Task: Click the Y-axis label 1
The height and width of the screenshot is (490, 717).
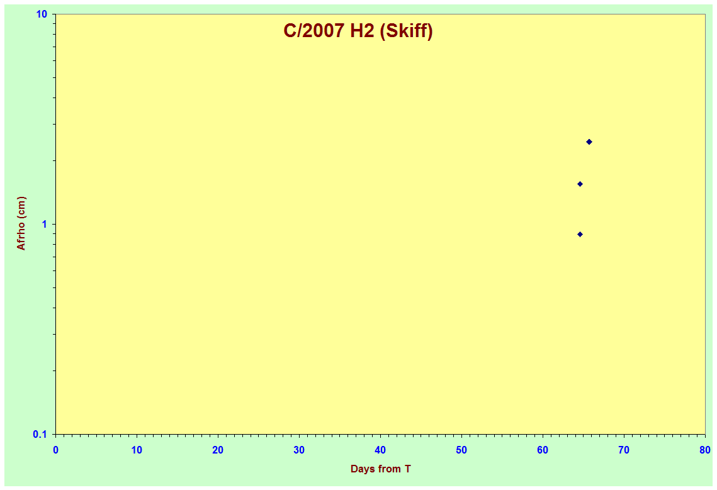Action: [x=45, y=224]
